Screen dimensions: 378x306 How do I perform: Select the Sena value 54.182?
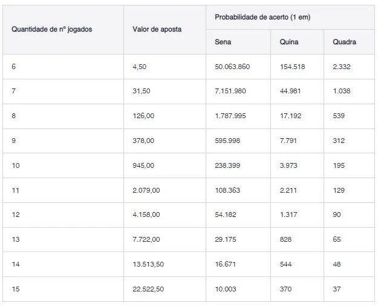(x=227, y=215)
